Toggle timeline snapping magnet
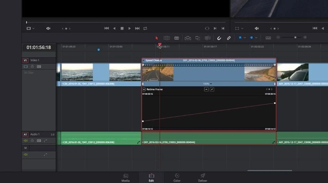The width and height of the screenshot is (328, 183). pyautogui.click(x=219, y=38)
